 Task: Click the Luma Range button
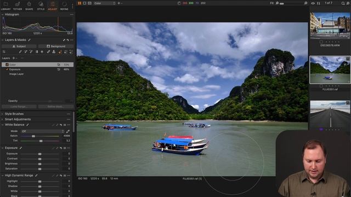pyautogui.click(x=19, y=107)
